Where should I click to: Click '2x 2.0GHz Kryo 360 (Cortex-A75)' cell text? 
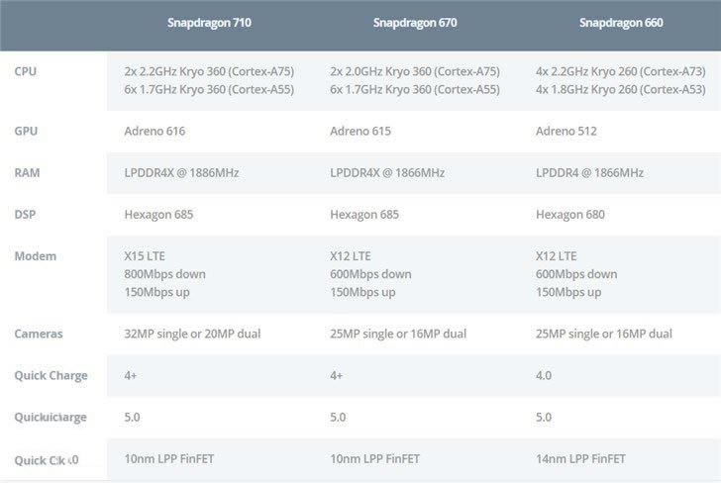coord(415,71)
